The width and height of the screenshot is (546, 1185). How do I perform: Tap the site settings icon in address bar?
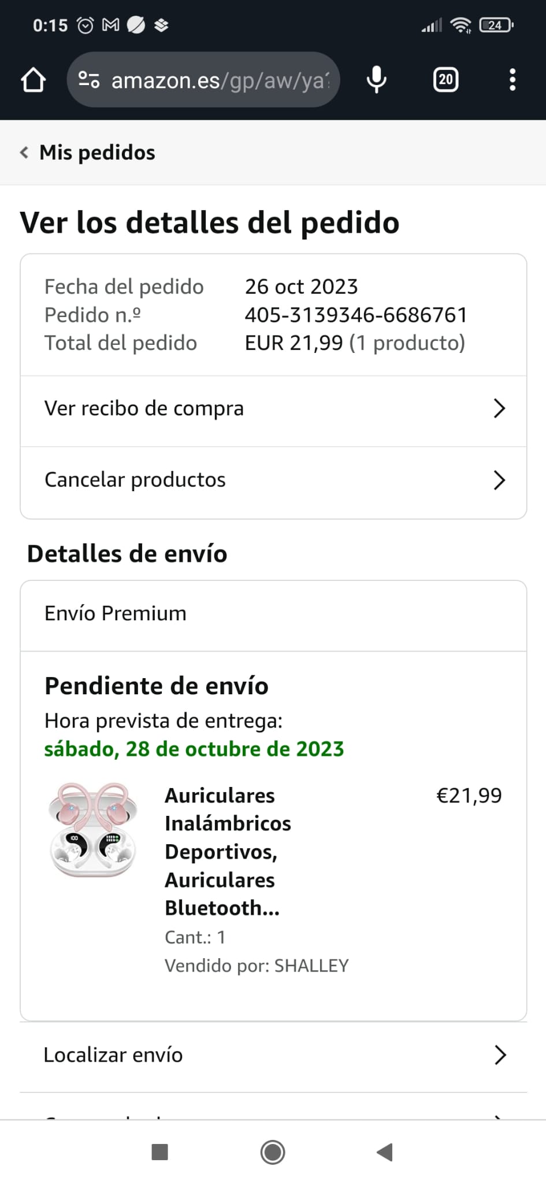(89, 80)
